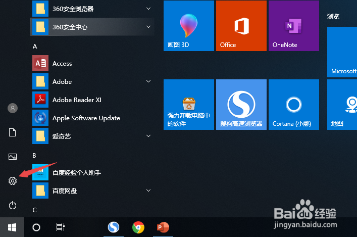
Task: Open the Documents icon in Start sidebar
Action: pos(13,132)
